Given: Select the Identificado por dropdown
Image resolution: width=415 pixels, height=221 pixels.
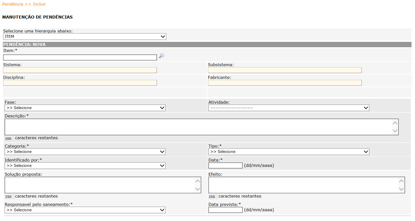Looking at the screenshot, I should pyautogui.click(x=85, y=166).
